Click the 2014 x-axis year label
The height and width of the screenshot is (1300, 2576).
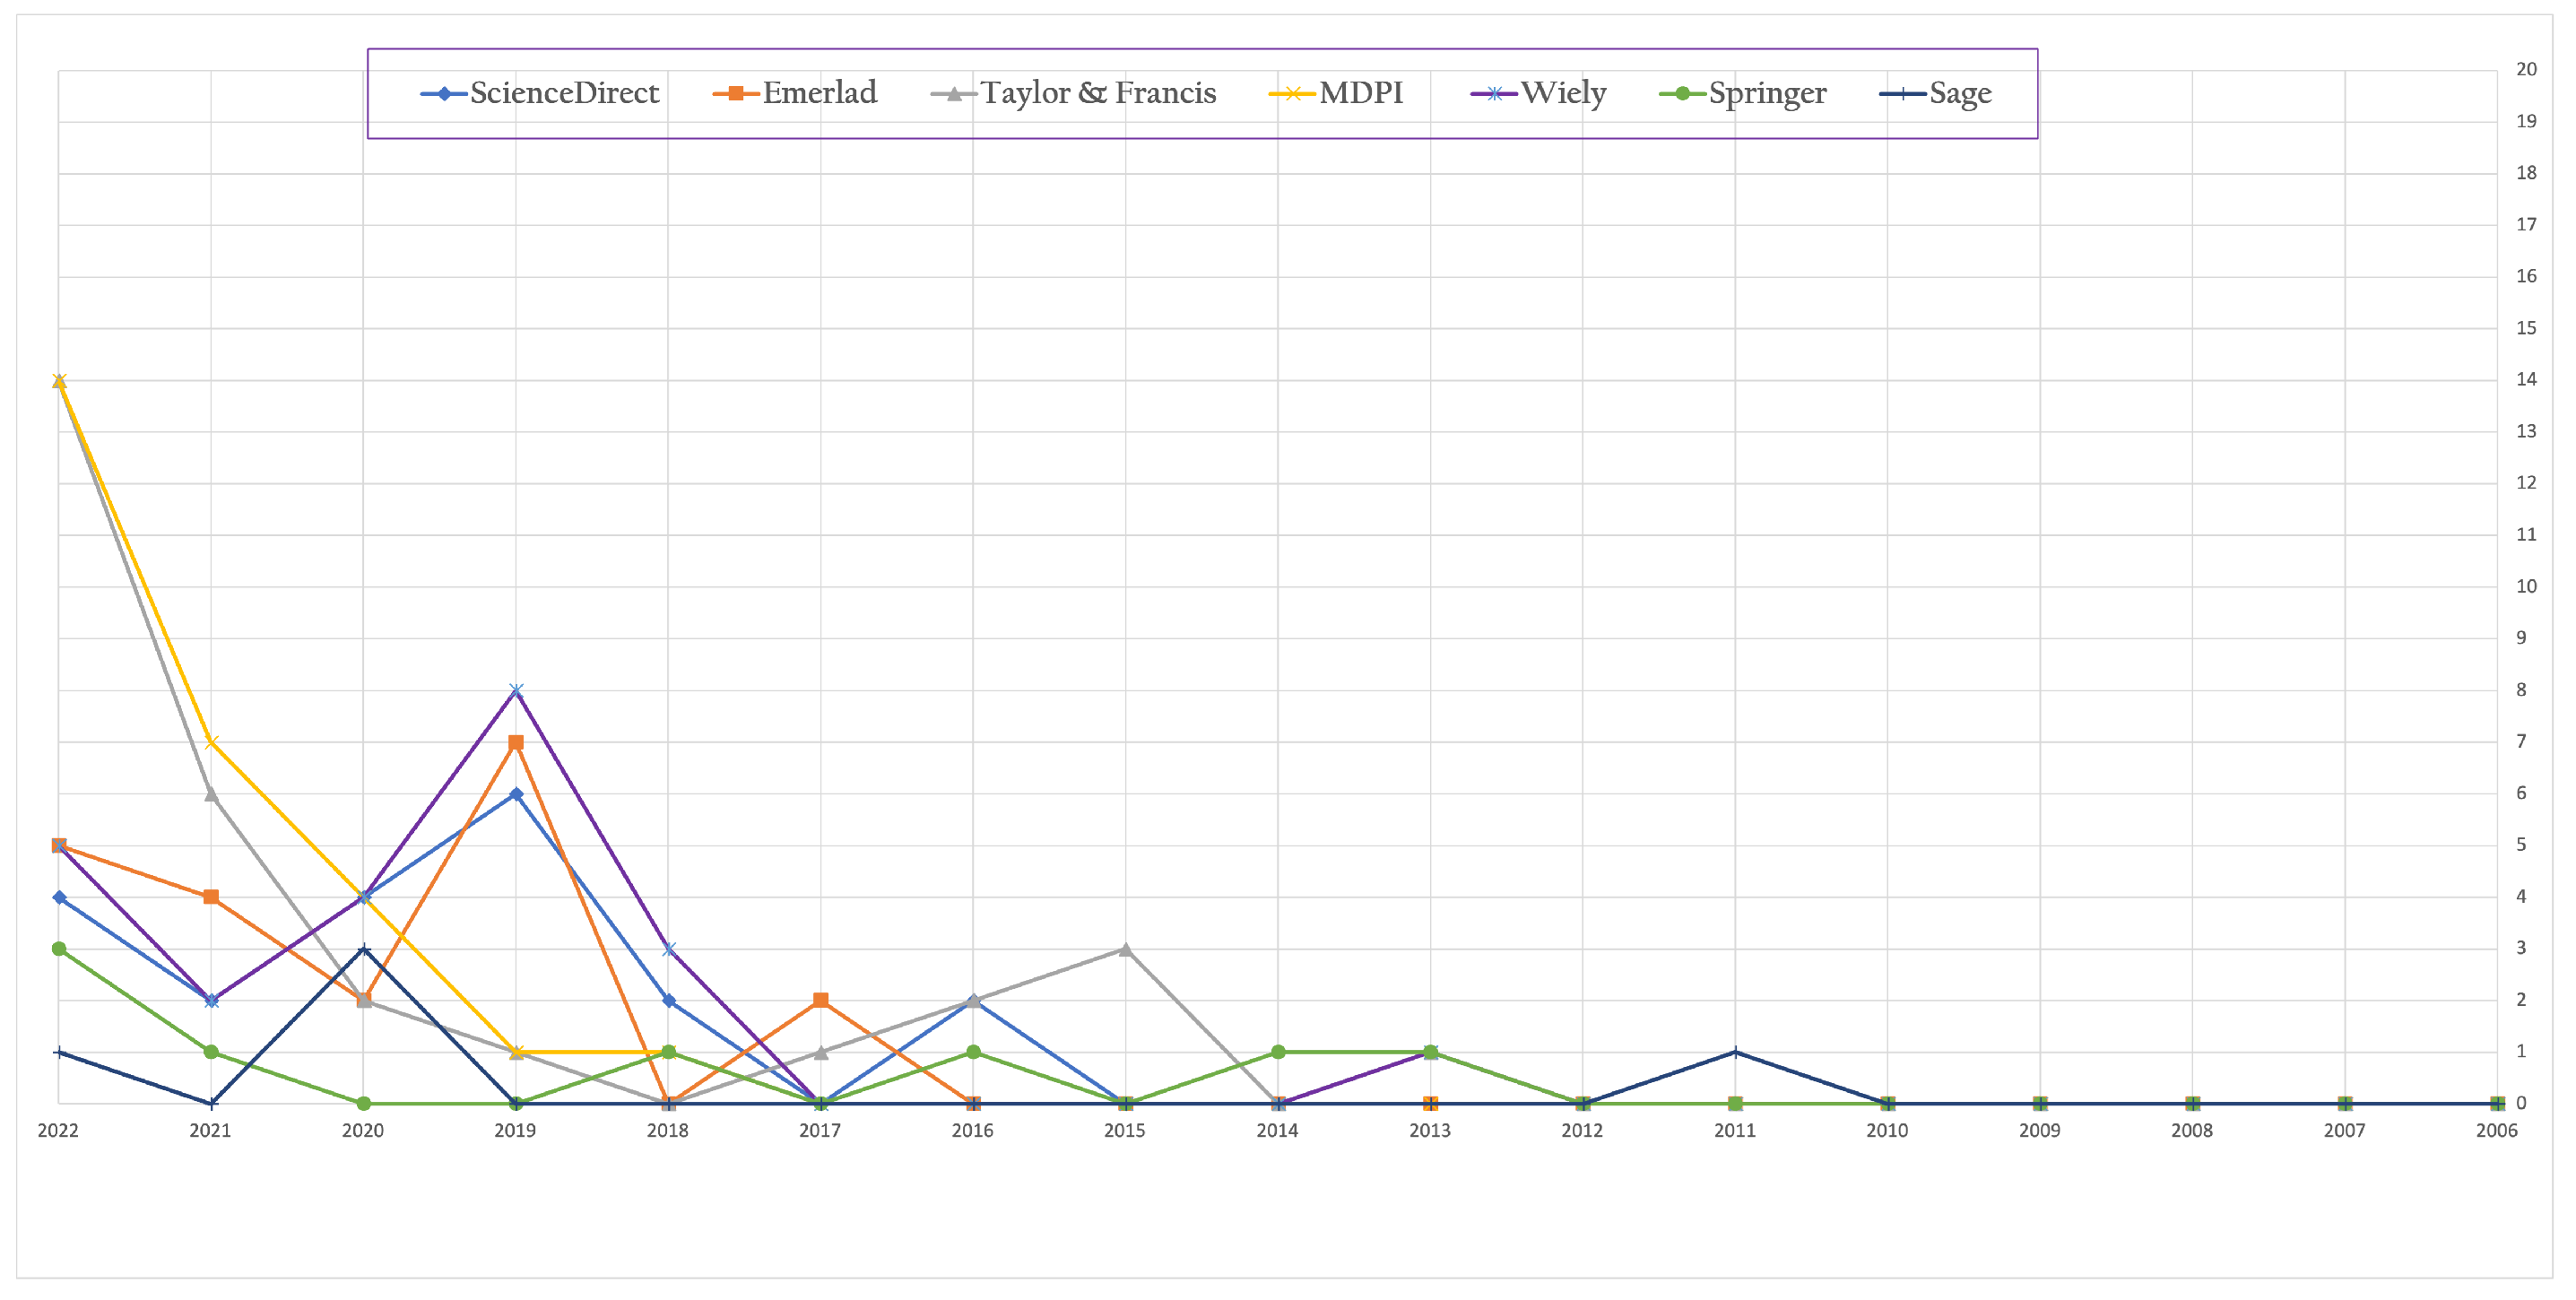1277,1131
